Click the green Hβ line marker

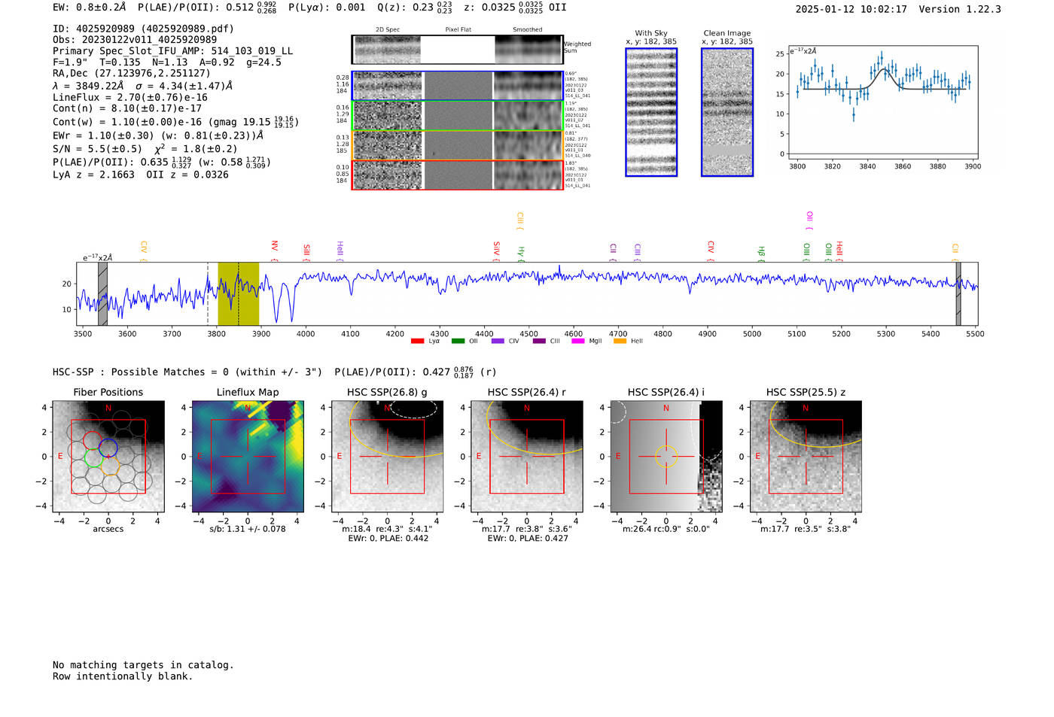(761, 254)
